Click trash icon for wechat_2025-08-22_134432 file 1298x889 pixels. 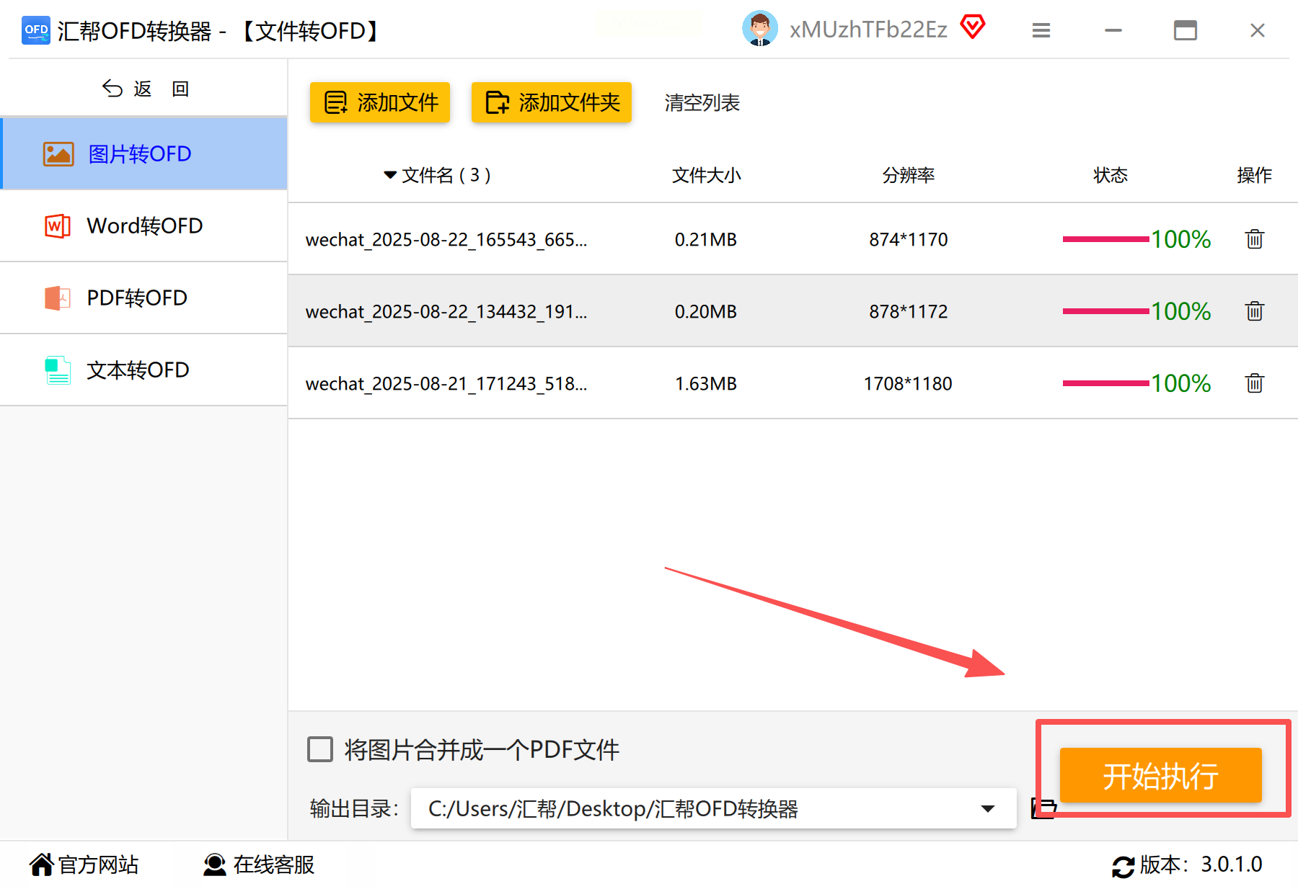pos(1254,311)
